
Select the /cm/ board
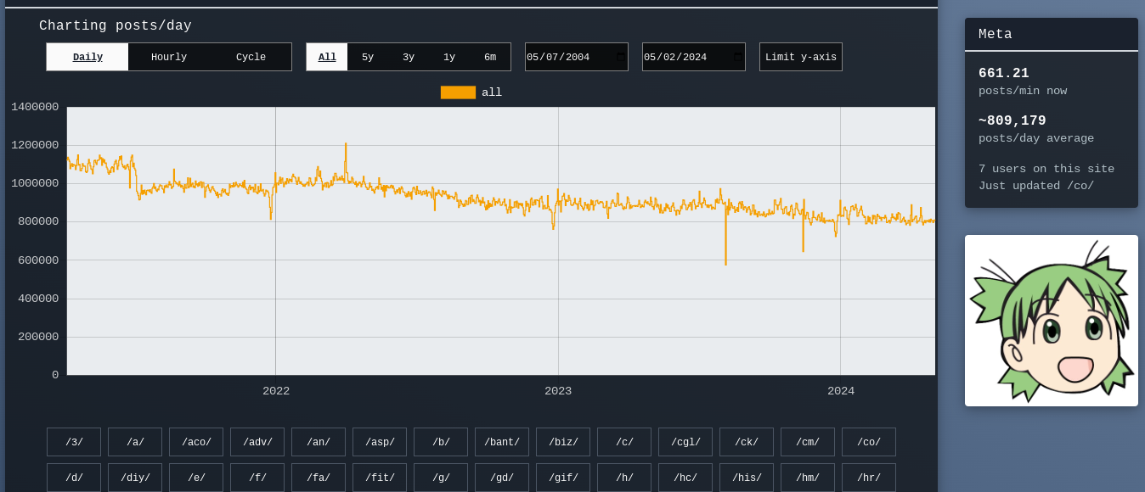808,442
